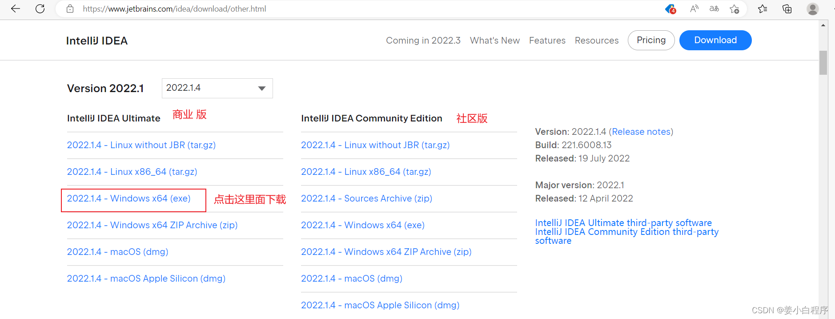Open Resources menu item
The height and width of the screenshot is (319, 835).
[x=597, y=40]
